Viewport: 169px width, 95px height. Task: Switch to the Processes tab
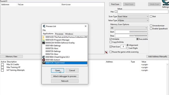click(59, 34)
